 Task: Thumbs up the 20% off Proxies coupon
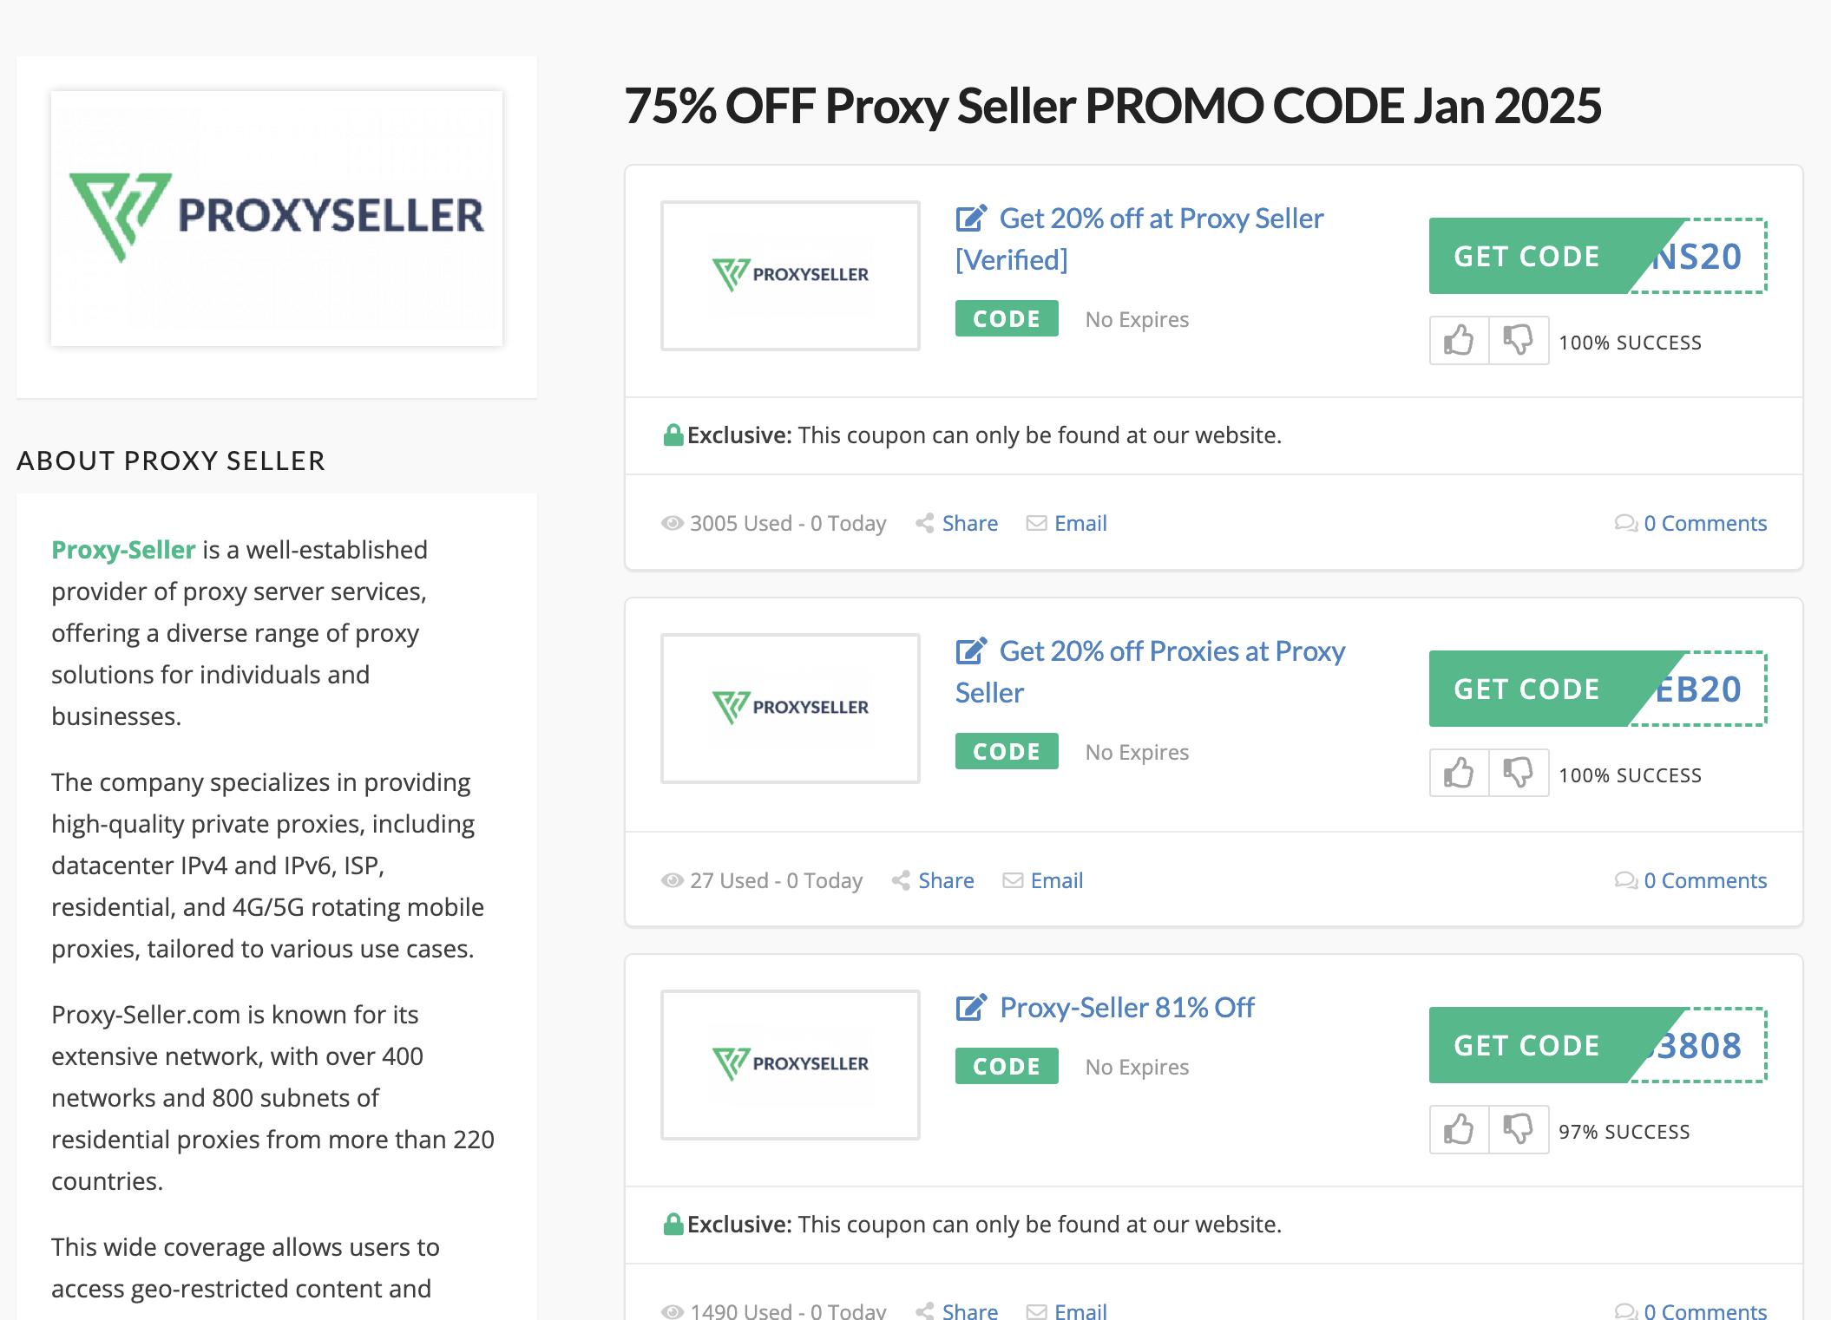pos(1459,774)
